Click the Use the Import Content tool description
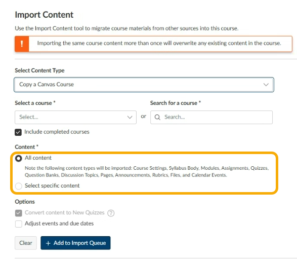 click(126, 28)
